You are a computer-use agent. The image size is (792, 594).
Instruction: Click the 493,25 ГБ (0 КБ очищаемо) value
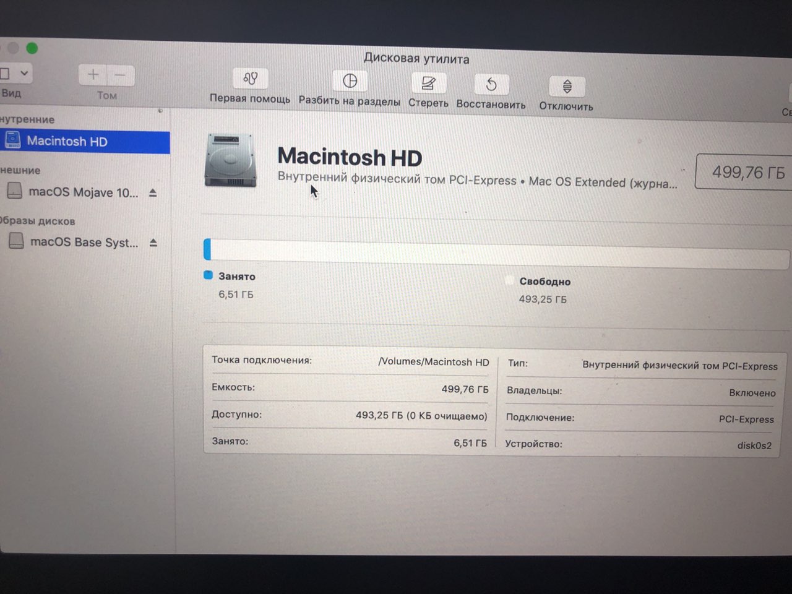coord(421,416)
